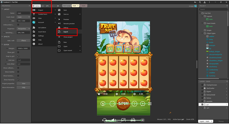
Task: Toggle visibility checkbox of gui layer
Action: click(202, 104)
